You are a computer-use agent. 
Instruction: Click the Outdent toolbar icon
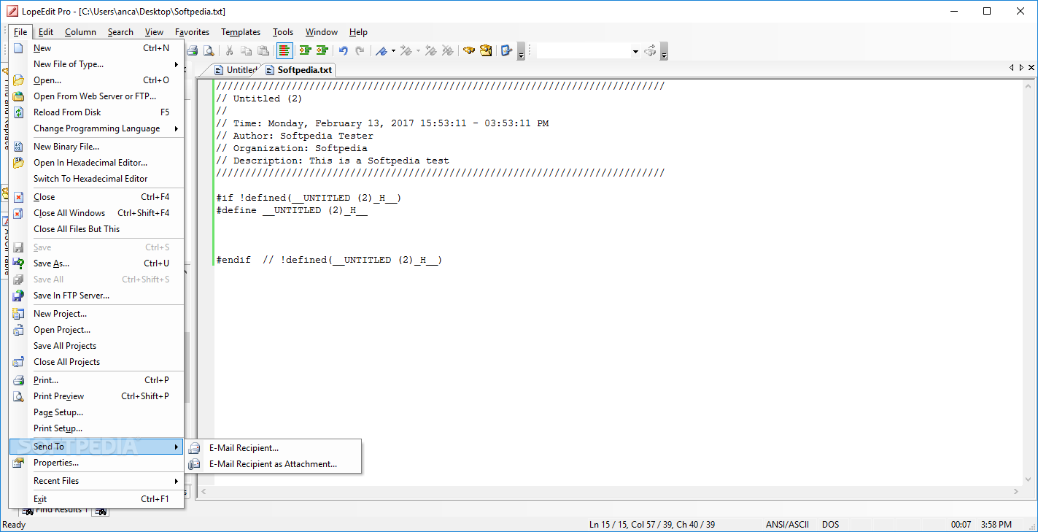[x=322, y=50]
